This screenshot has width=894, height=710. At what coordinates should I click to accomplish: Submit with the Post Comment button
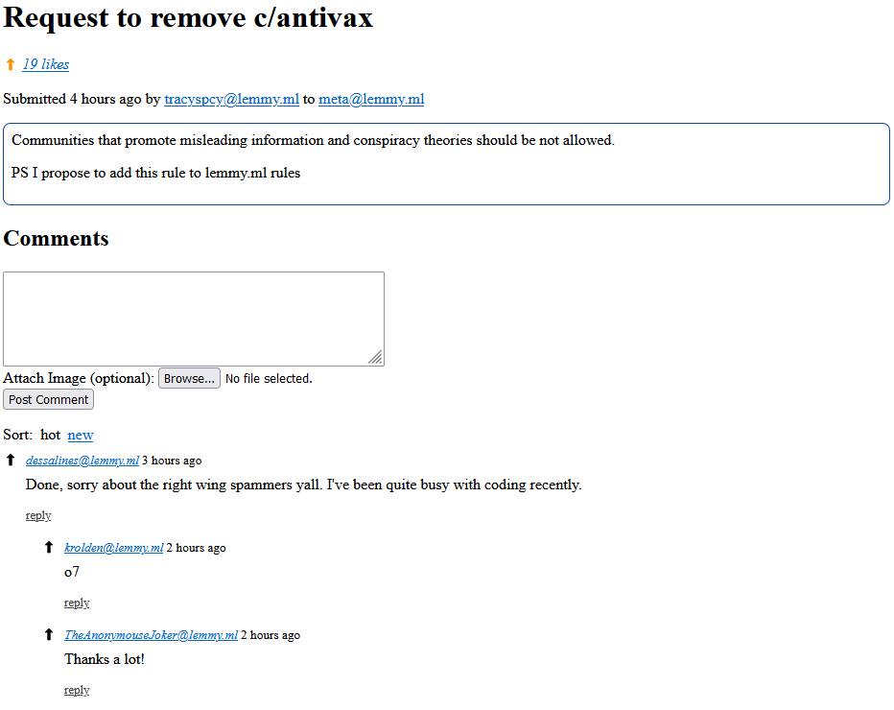tap(49, 400)
